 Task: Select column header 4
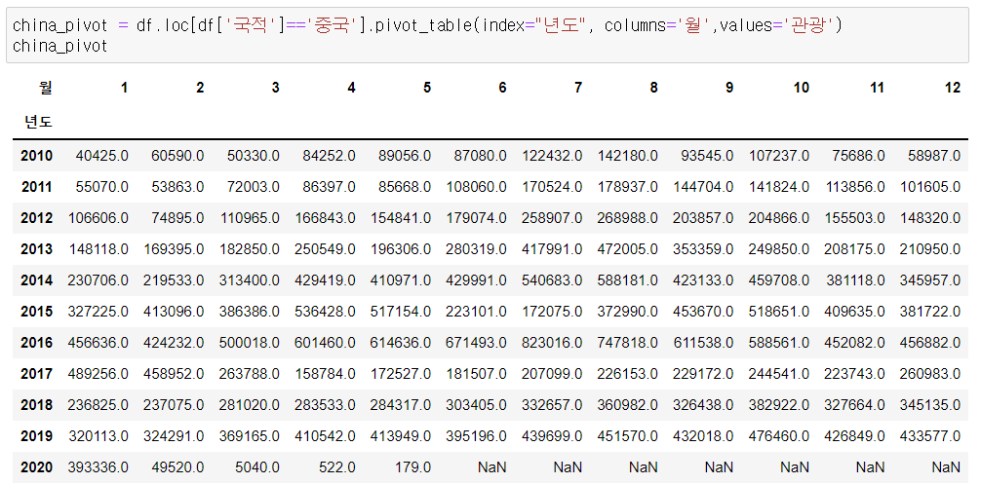coord(351,88)
